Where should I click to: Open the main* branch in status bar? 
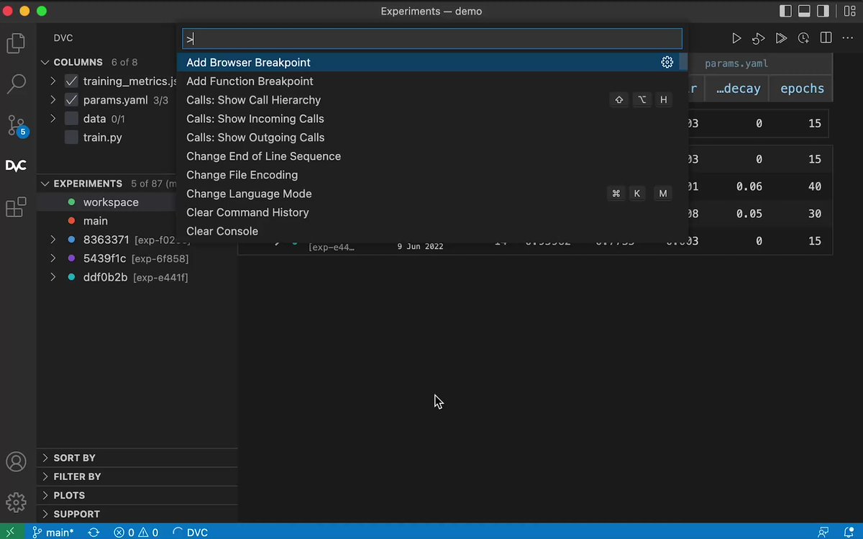[x=53, y=533]
